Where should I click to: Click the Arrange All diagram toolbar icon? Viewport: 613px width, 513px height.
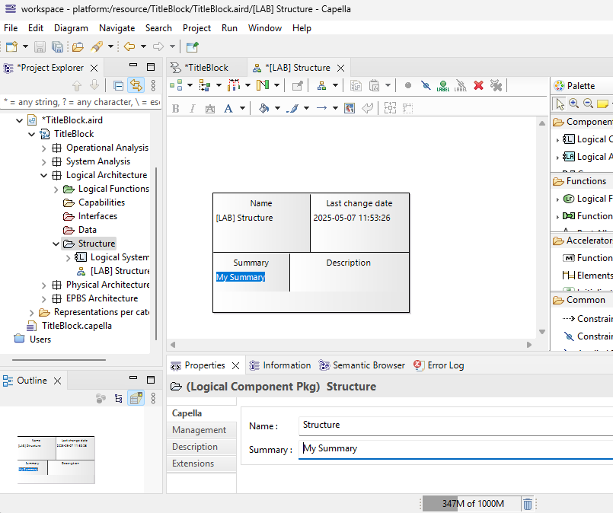[x=176, y=85]
